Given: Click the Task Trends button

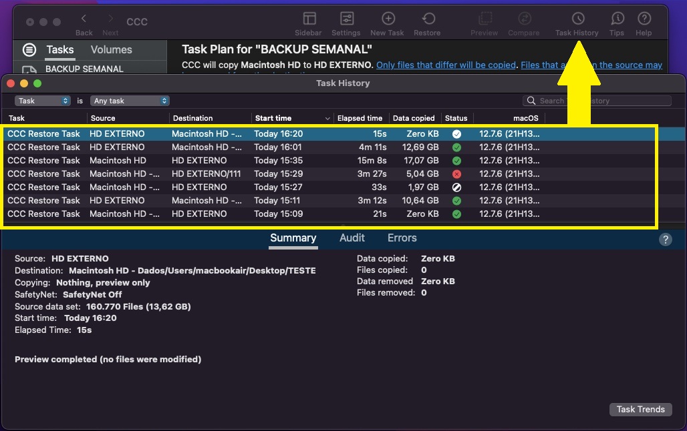Looking at the screenshot, I should coord(640,409).
